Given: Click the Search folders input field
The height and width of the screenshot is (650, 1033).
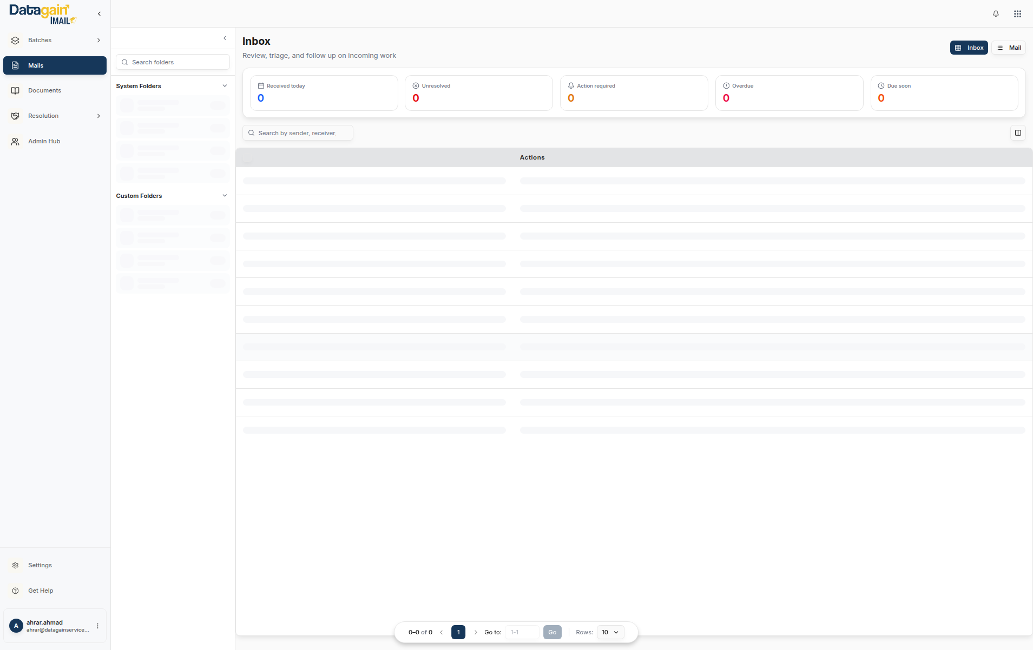Looking at the screenshot, I should point(173,62).
